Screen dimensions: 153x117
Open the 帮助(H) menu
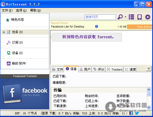36,10
